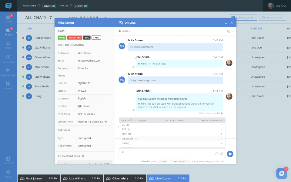The width and height of the screenshot is (291, 182).
Task: Click the Chat ID value 444923
Action: click(82, 91)
